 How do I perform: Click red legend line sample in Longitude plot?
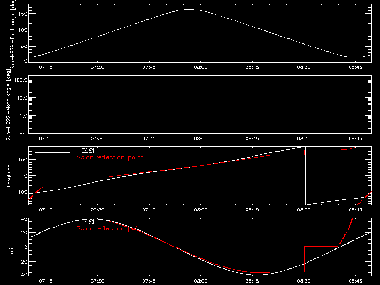click(x=53, y=159)
